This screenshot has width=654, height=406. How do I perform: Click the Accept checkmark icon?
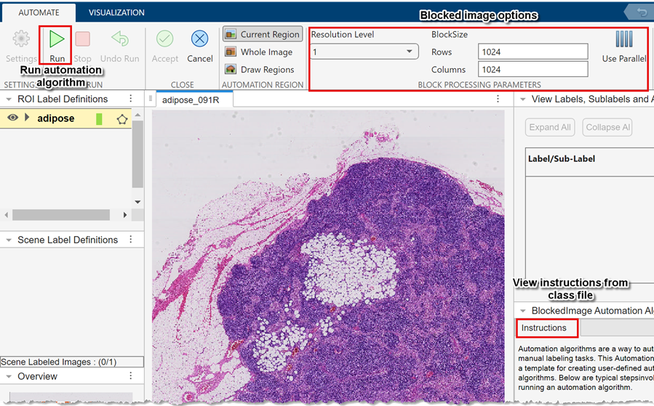[x=165, y=40]
